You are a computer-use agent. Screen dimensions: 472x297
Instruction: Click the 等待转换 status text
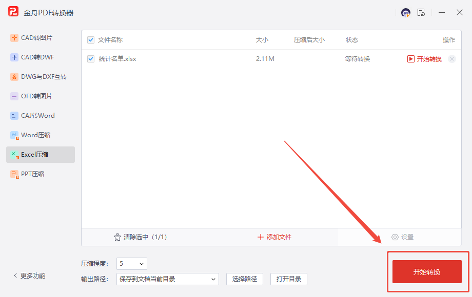358,59
